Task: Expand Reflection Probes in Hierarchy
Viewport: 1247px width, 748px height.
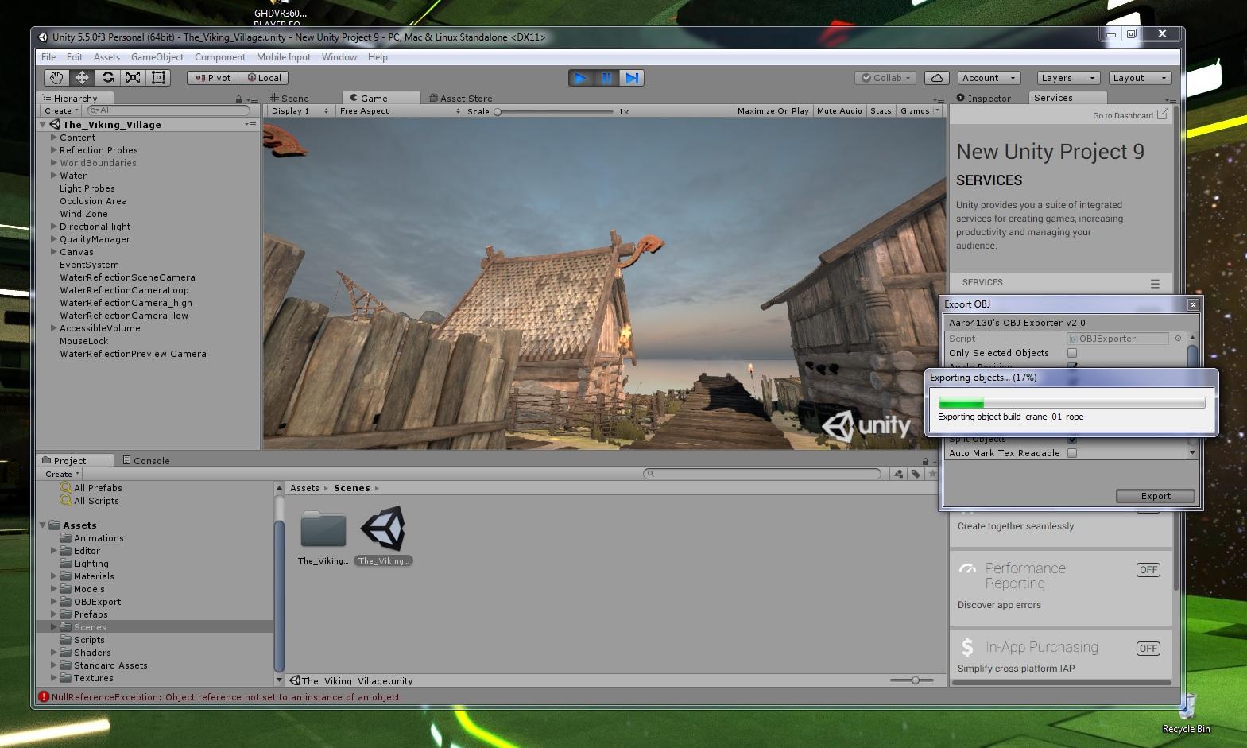Action: tap(54, 150)
